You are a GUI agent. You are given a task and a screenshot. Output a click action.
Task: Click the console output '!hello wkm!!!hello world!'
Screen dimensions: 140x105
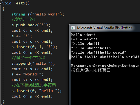tap(98, 53)
